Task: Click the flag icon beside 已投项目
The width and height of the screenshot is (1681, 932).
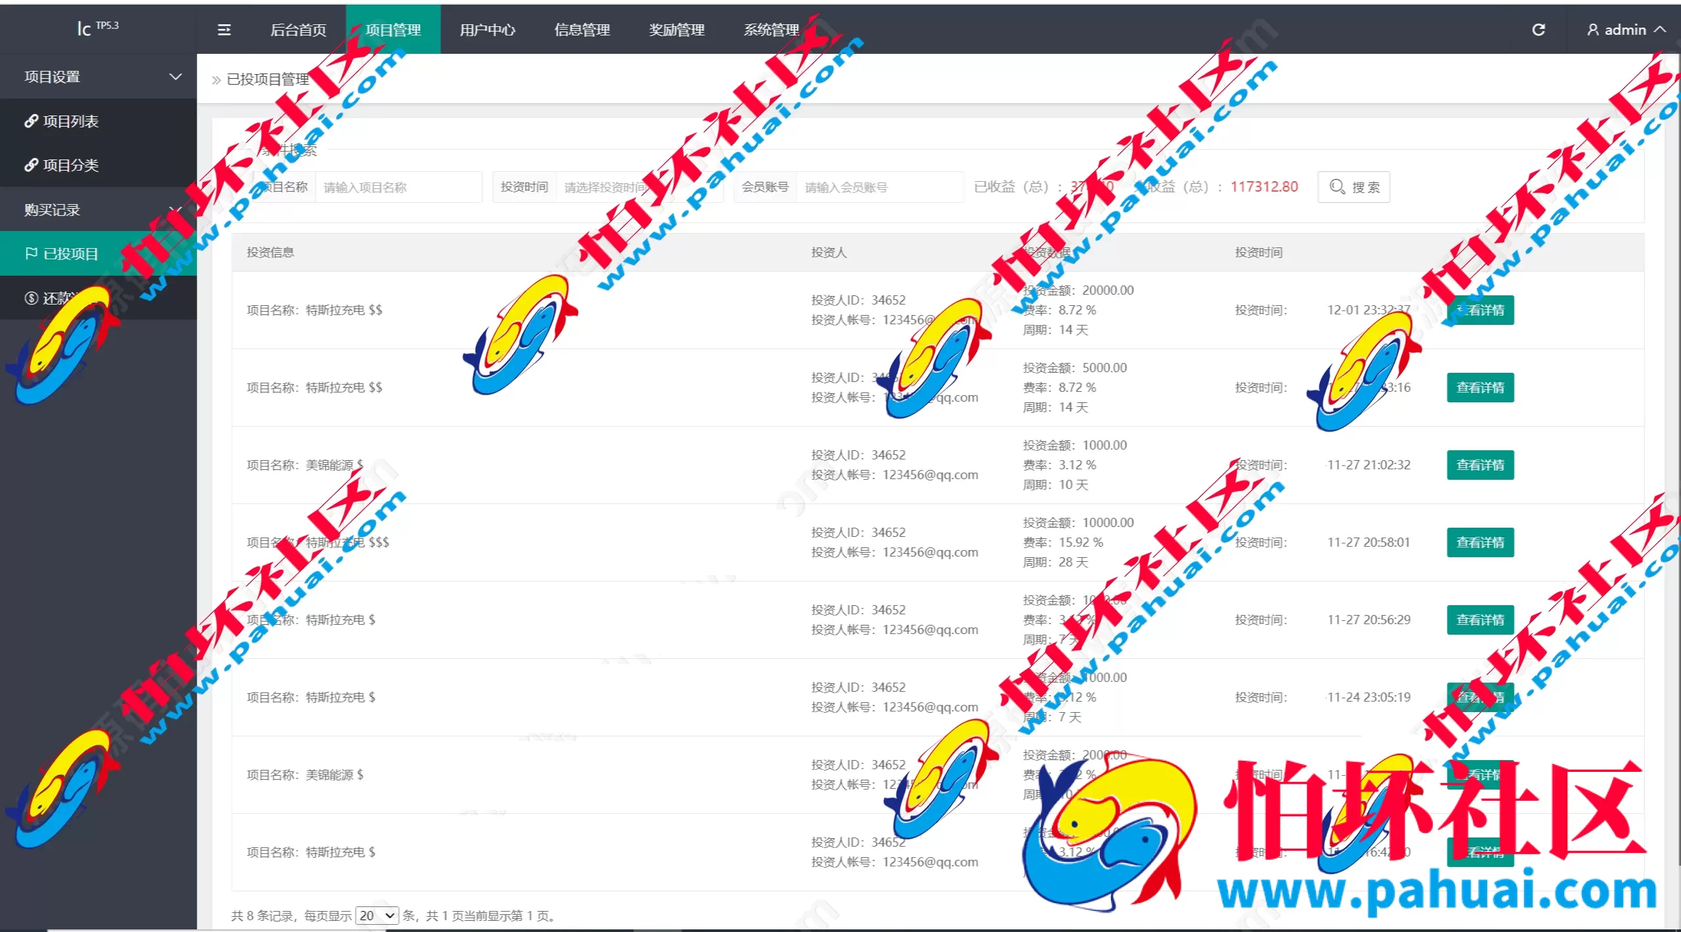Action: [31, 253]
